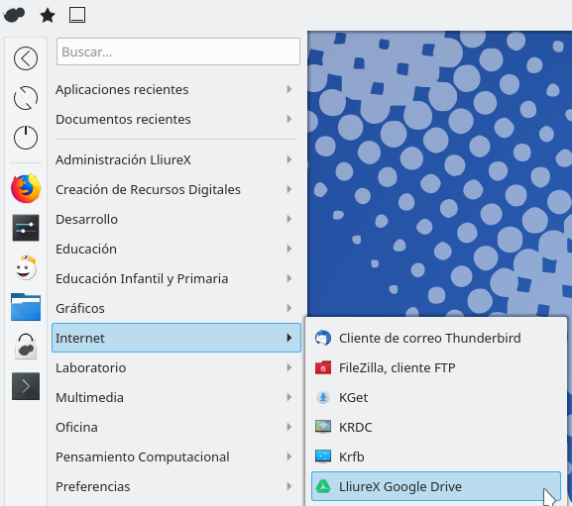Click the favorites star icon
This screenshot has height=506, width=572.
point(48,15)
